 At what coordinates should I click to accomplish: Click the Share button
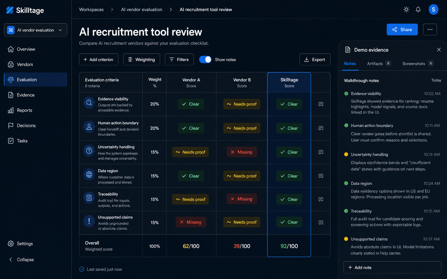402,30
